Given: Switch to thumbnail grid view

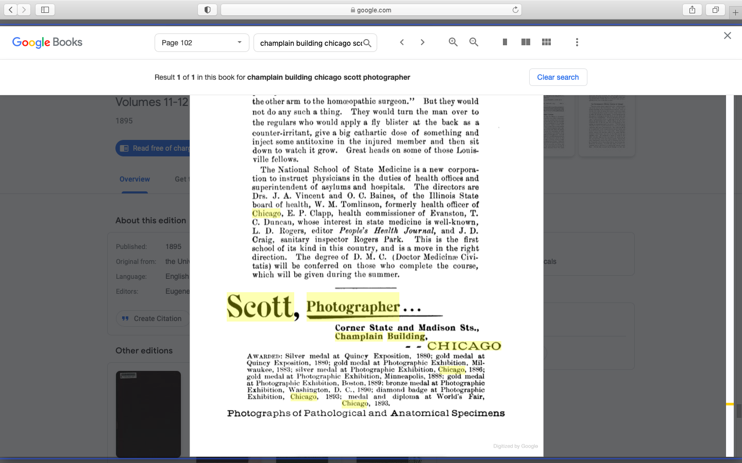Looking at the screenshot, I should pyautogui.click(x=547, y=42).
